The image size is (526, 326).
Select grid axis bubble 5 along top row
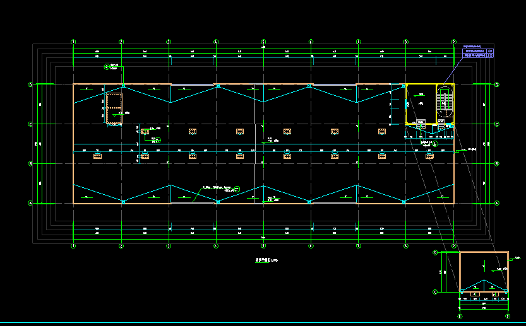point(263,42)
